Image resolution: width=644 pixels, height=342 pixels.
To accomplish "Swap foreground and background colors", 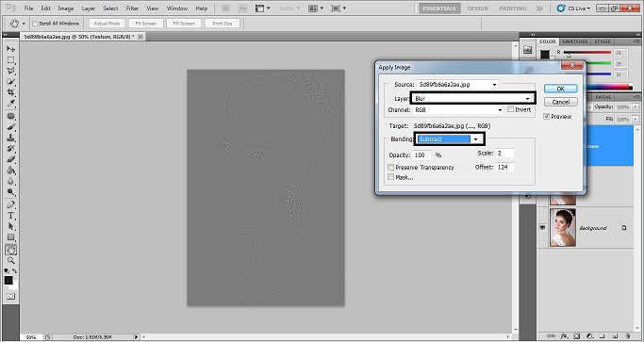I will (14, 271).
